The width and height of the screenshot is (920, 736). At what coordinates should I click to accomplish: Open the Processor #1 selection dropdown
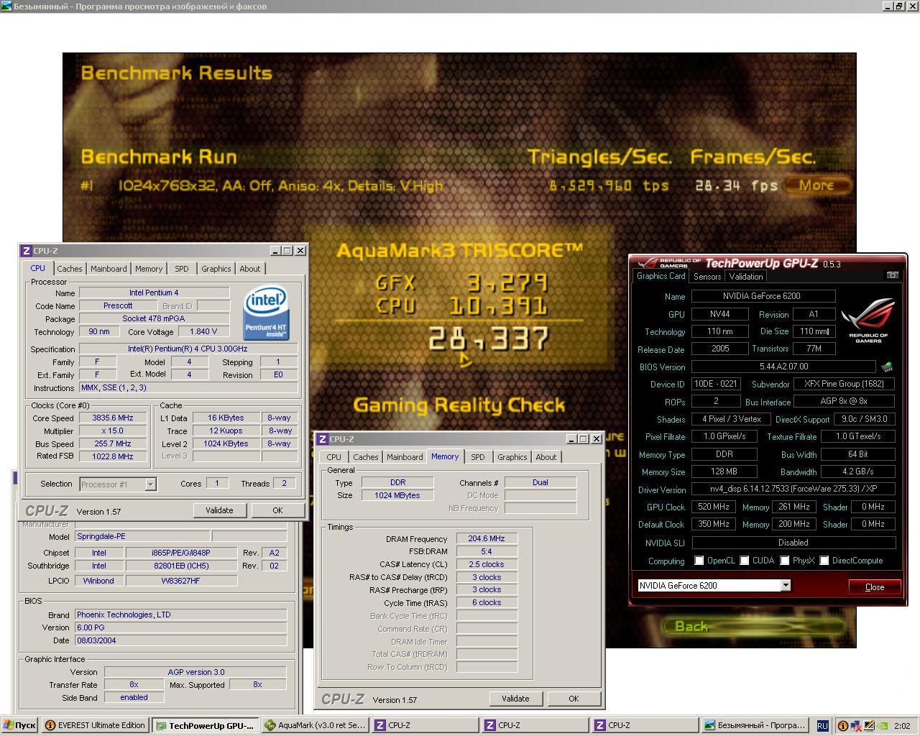coord(150,484)
